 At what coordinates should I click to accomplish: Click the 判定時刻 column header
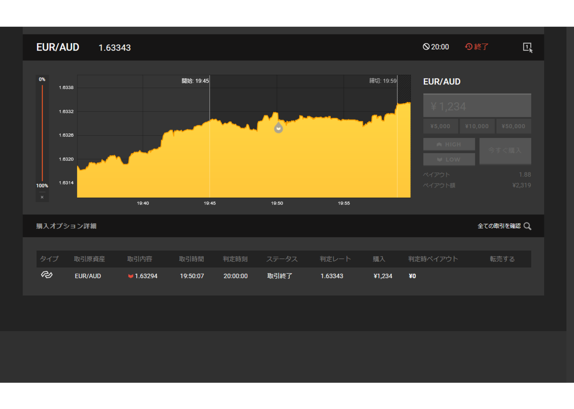tap(235, 259)
